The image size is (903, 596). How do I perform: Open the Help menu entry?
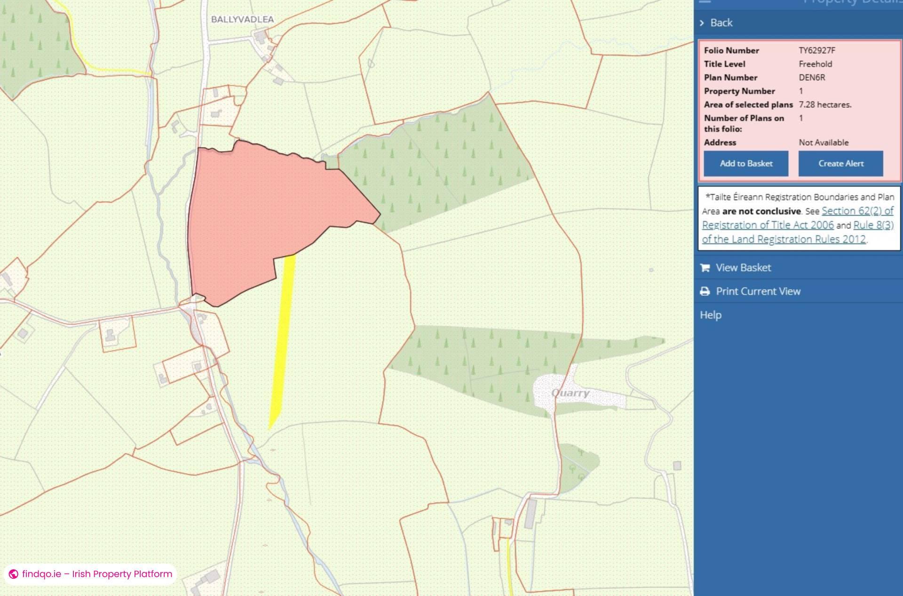(710, 315)
